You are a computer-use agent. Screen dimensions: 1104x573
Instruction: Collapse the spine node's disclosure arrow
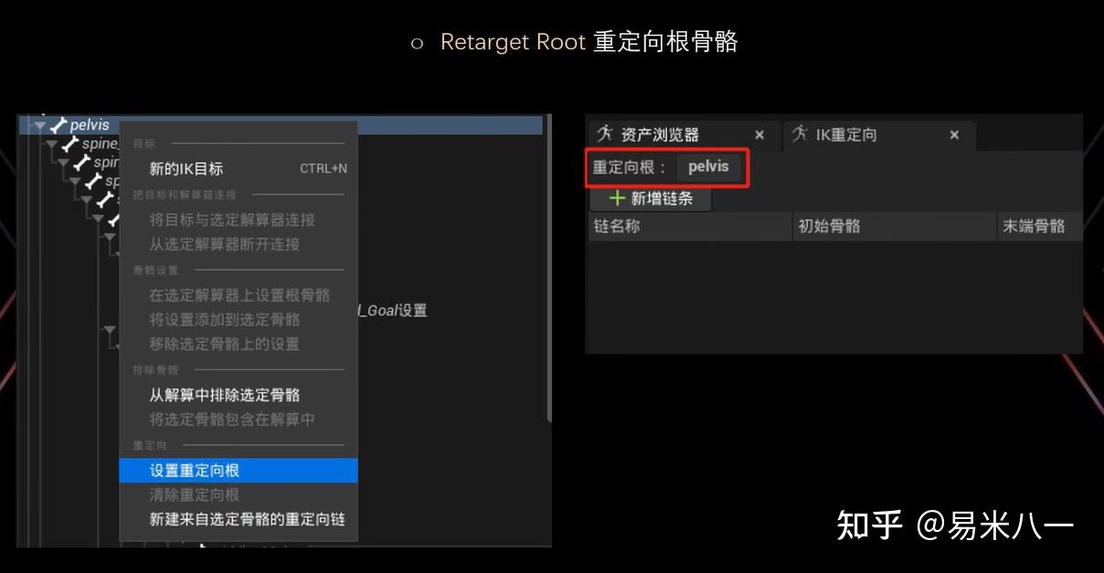53,143
